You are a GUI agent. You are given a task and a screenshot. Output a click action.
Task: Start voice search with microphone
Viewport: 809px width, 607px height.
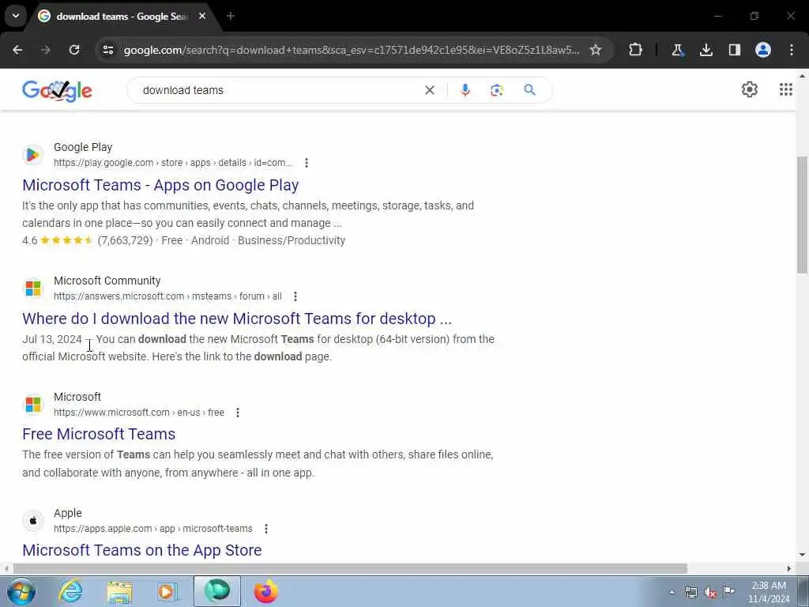465,90
